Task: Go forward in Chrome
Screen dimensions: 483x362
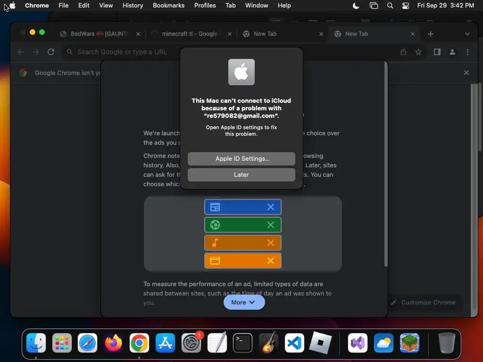Action: (36, 52)
